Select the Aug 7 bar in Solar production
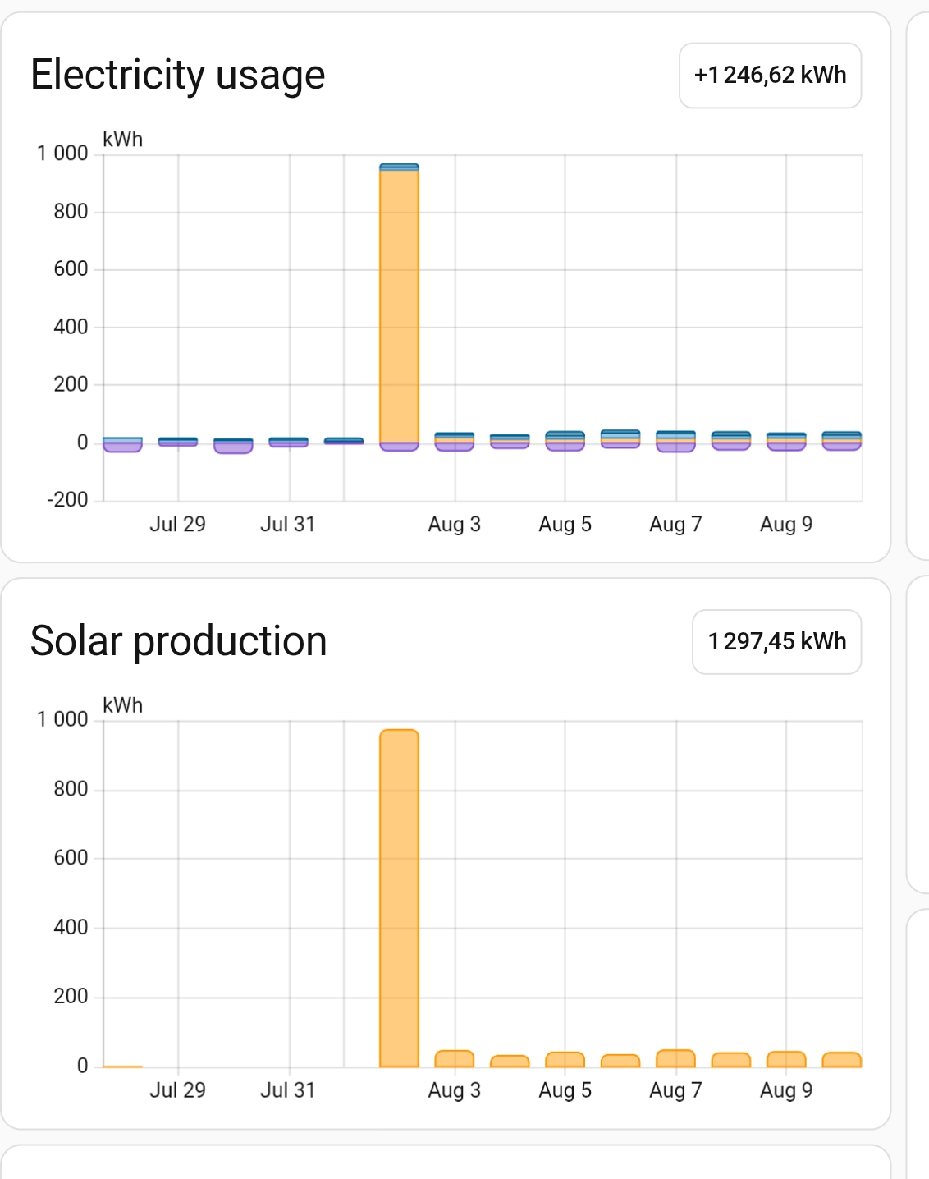 [675, 1058]
